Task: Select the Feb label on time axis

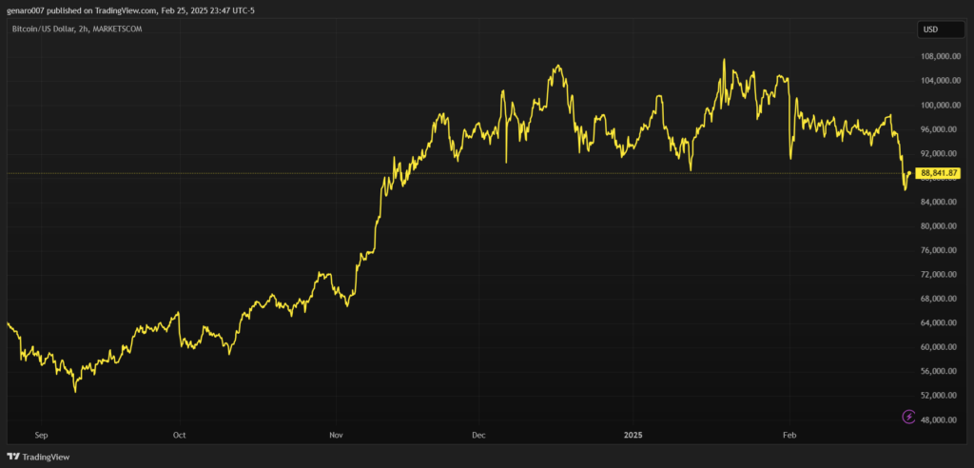Action: pos(789,434)
